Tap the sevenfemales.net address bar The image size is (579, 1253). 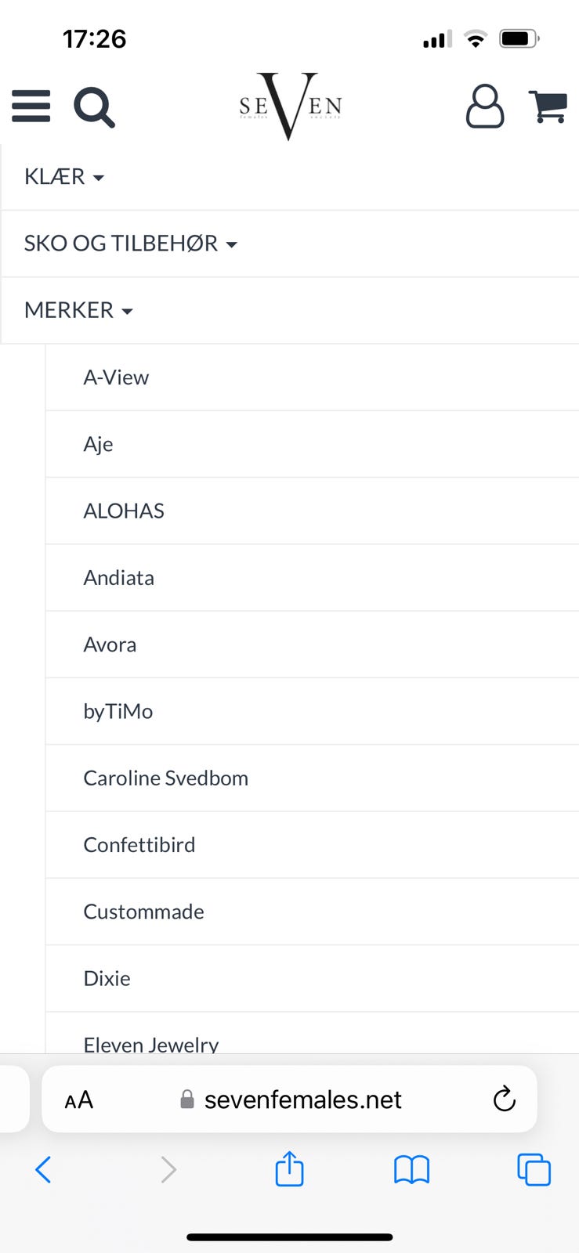(302, 1100)
